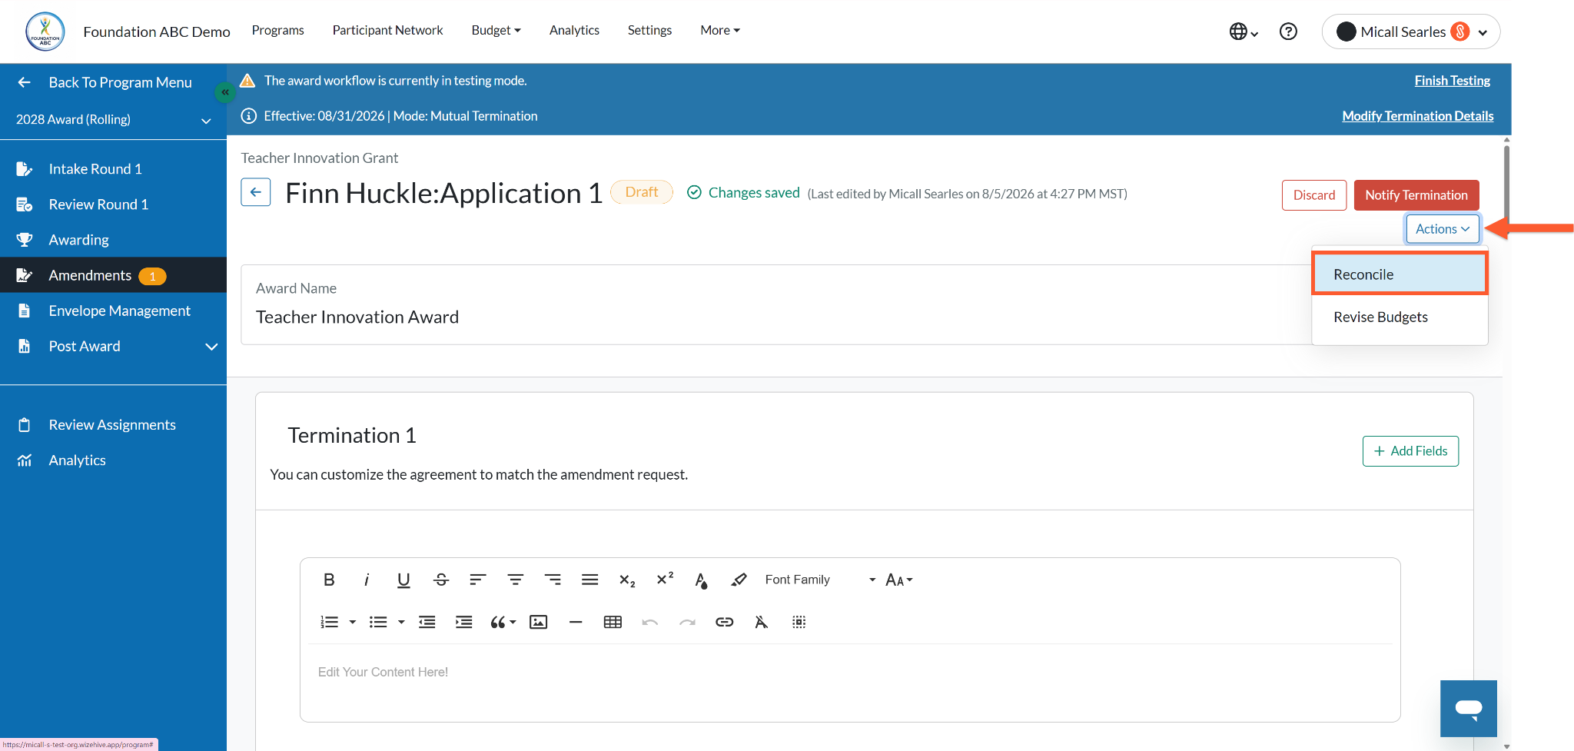Align text right in editor
Viewport: 1574px width, 751px height.
pyautogui.click(x=553, y=580)
